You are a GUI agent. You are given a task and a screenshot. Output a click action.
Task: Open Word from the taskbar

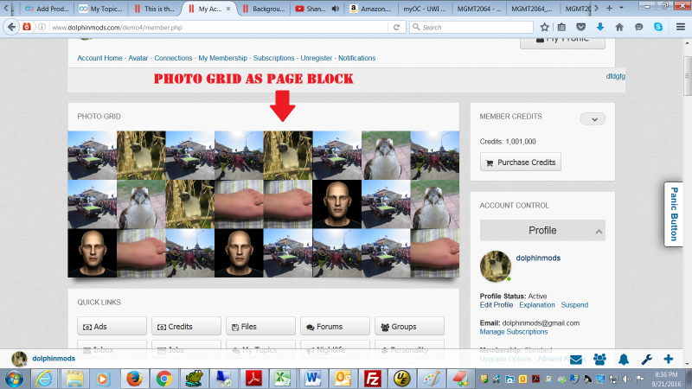click(x=313, y=379)
